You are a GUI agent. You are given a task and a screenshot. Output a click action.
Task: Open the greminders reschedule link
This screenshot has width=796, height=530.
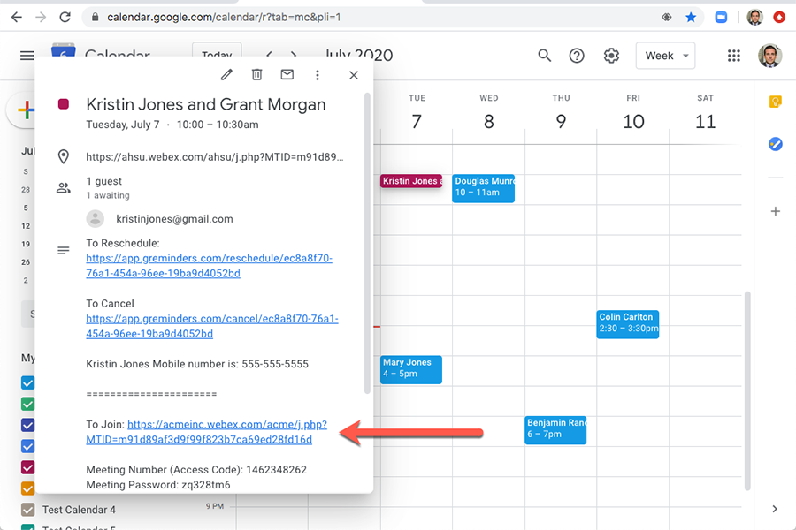point(209,266)
